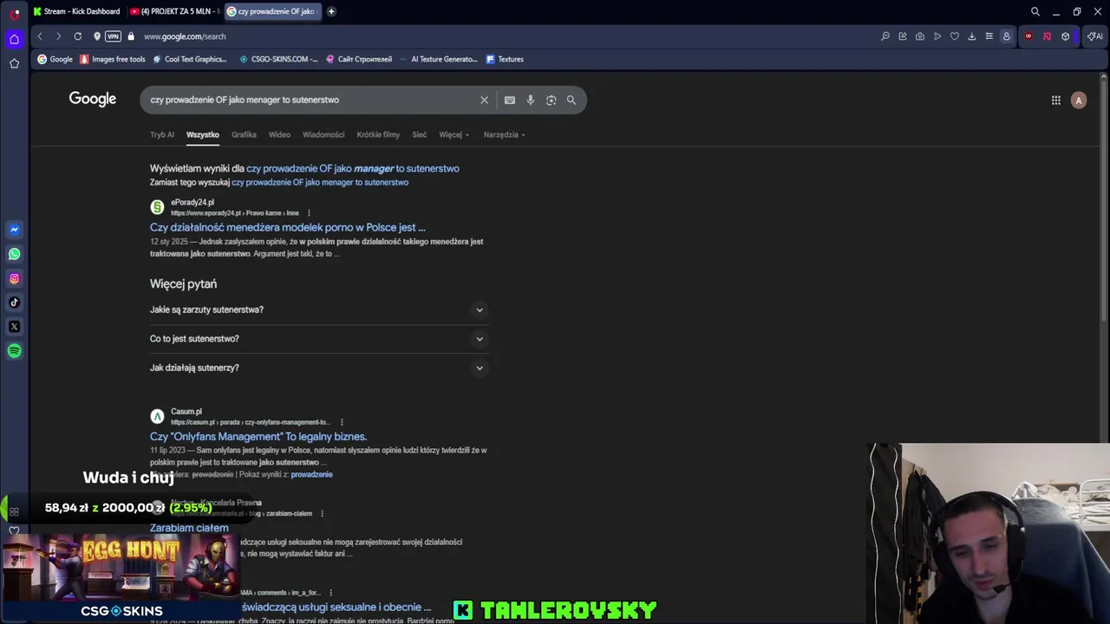Open the Więcej dropdown in search tabs
The width and height of the screenshot is (1110, 624).
coord(454,134)
